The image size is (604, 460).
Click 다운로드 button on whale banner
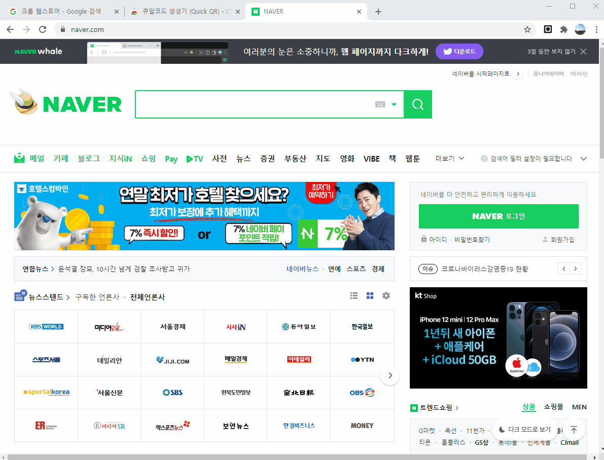tap(459, 52)
